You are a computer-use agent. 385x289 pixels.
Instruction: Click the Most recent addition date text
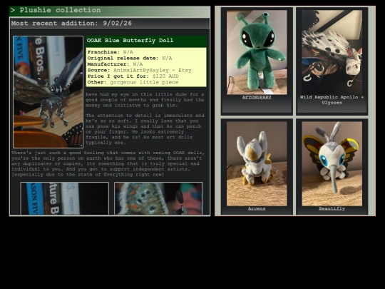[71, 24]
